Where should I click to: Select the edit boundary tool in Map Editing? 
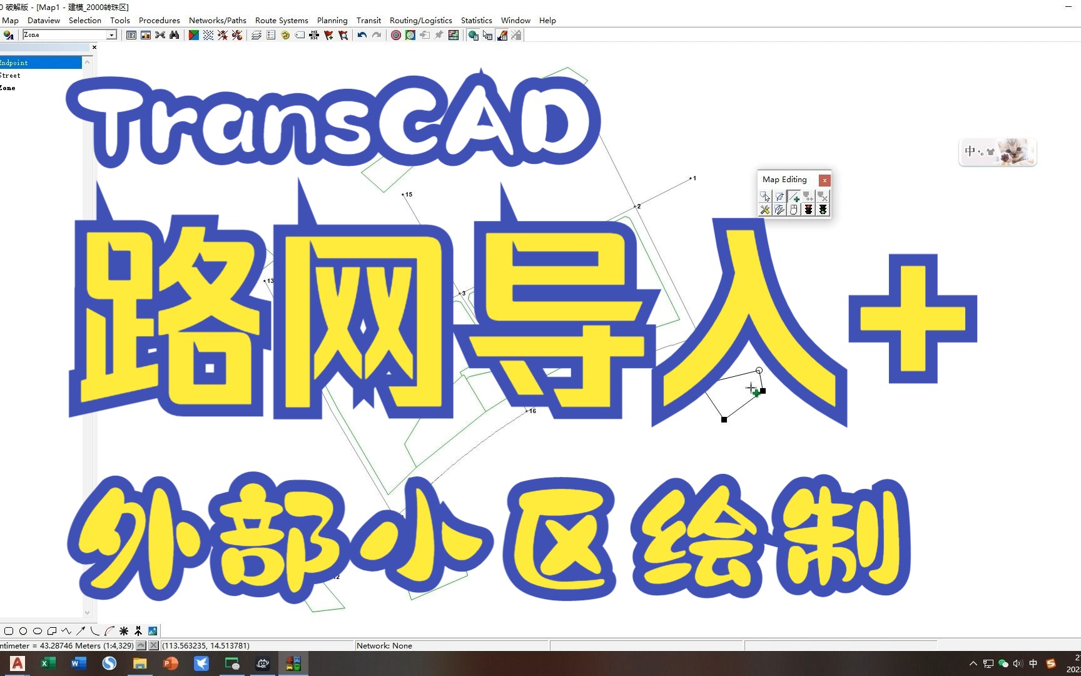(779, 197)
